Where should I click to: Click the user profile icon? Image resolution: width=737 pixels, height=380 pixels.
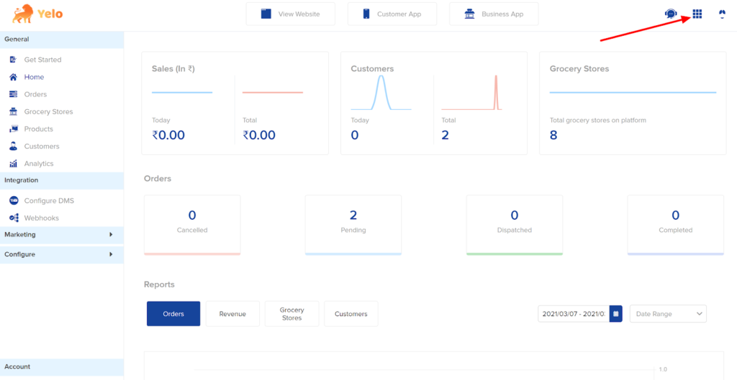coord(723,14)
